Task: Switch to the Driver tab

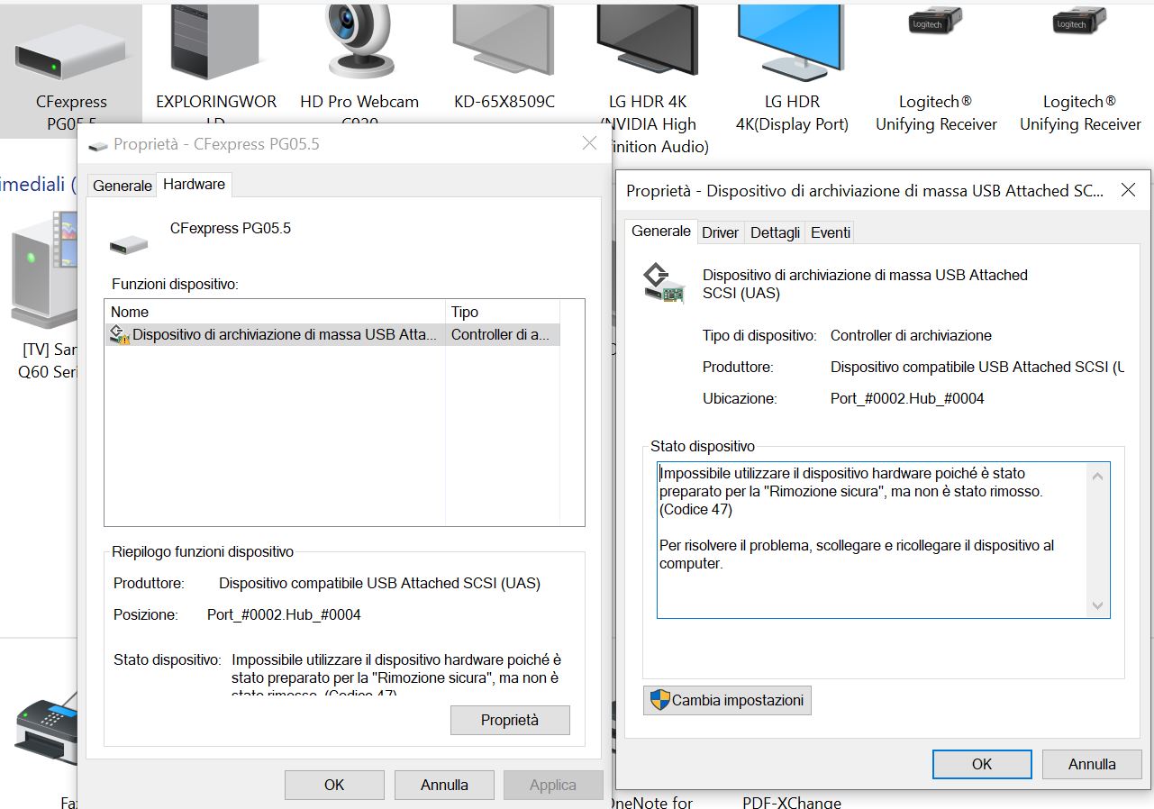Action: 721,232
